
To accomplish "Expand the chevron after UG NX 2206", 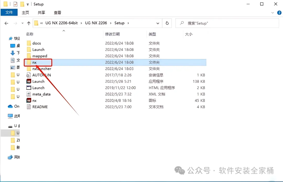I will coord(111,23).
